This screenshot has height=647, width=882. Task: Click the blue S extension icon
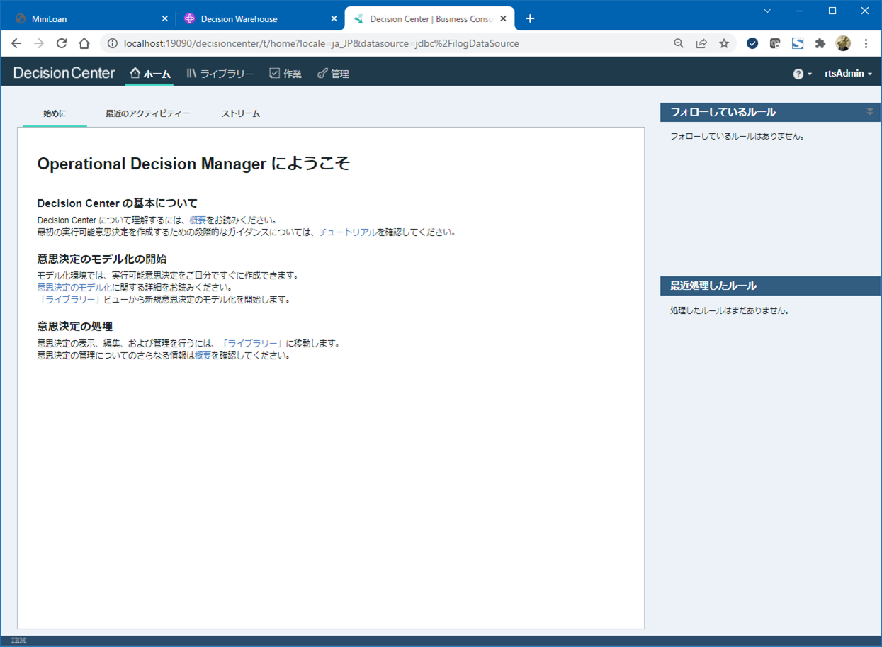click(x=798, y=43)
